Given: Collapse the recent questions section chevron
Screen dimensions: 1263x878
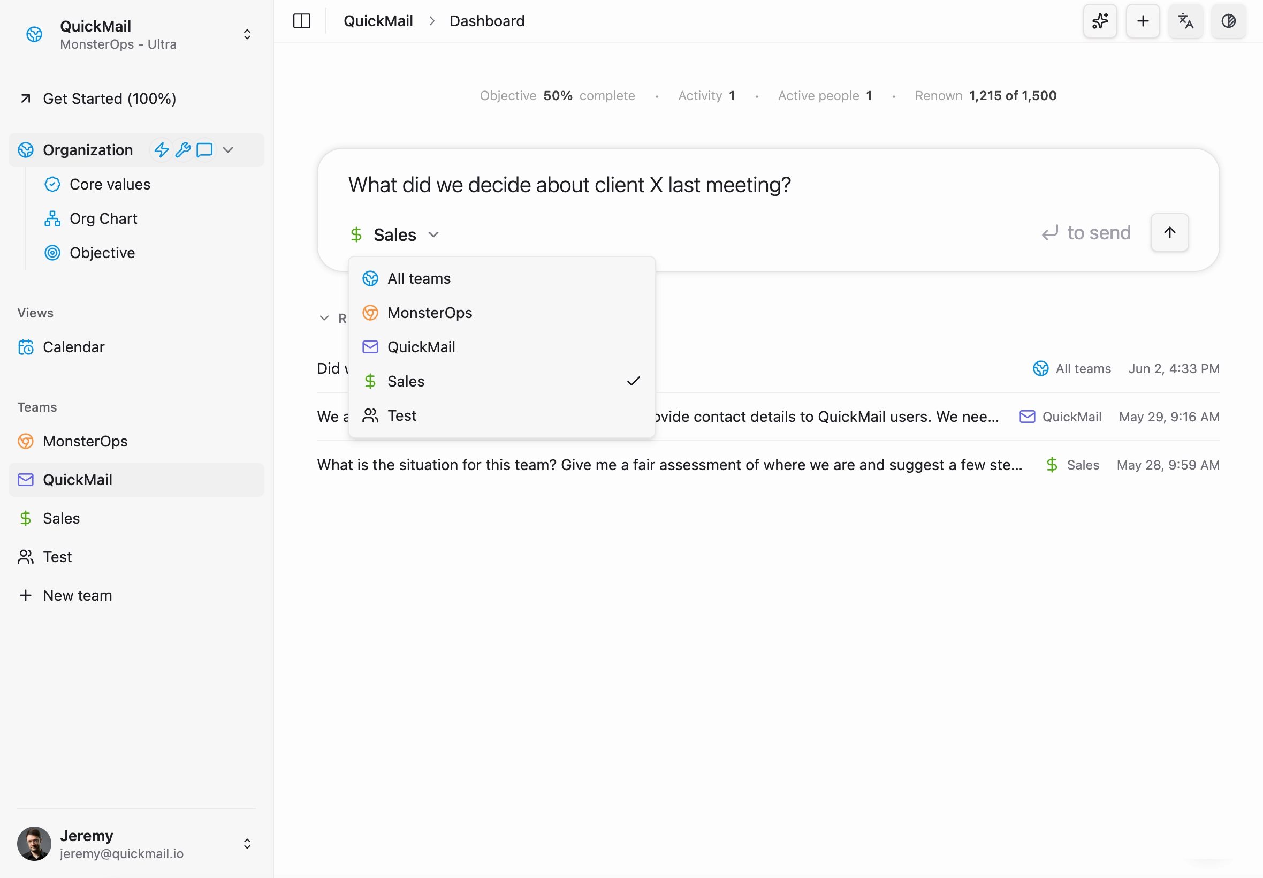Looking at the screenshot, I should coord(324,318).
